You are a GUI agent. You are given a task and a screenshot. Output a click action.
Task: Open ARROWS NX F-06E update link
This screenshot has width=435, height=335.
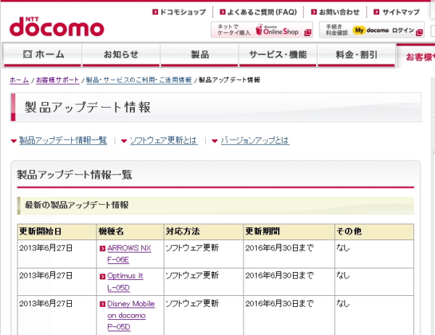(x=129, y=254)
